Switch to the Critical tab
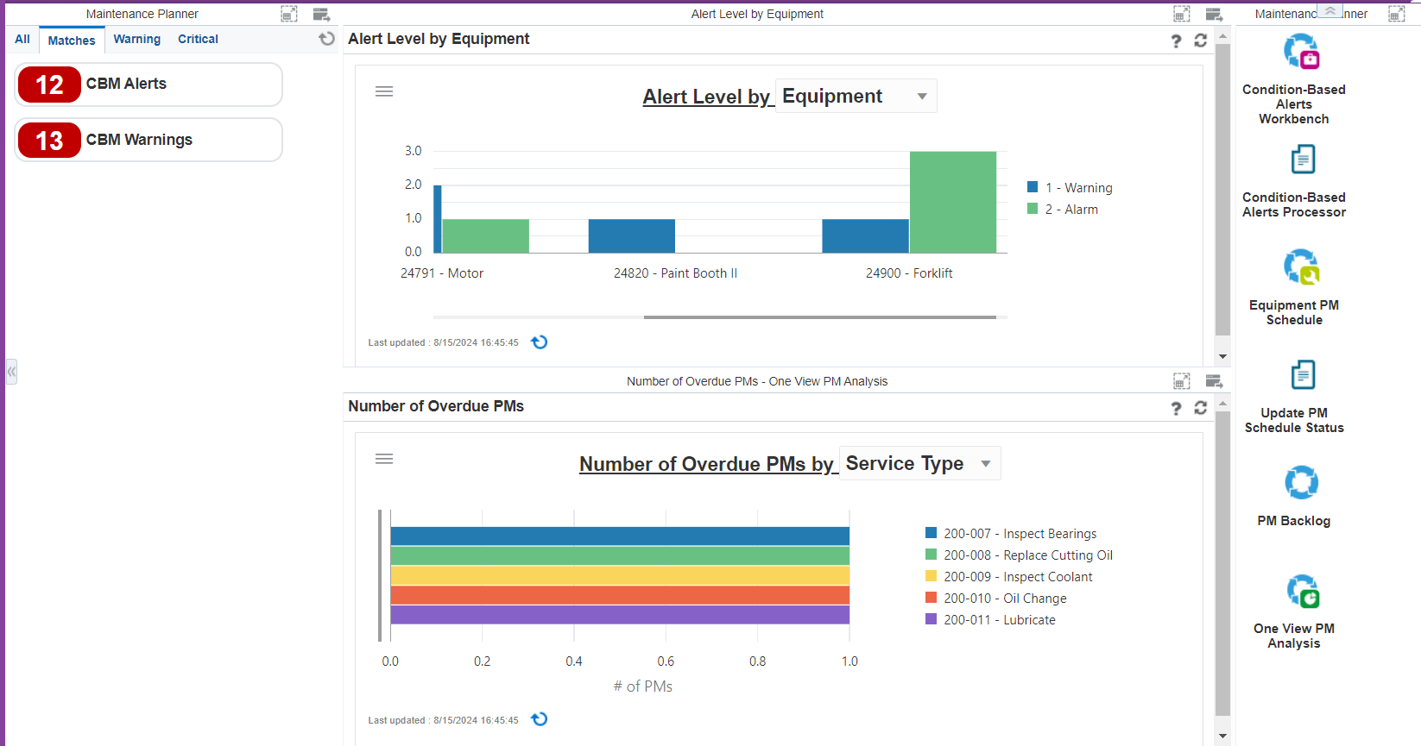This screenshot has width=1421, height=746. [198, 40]
